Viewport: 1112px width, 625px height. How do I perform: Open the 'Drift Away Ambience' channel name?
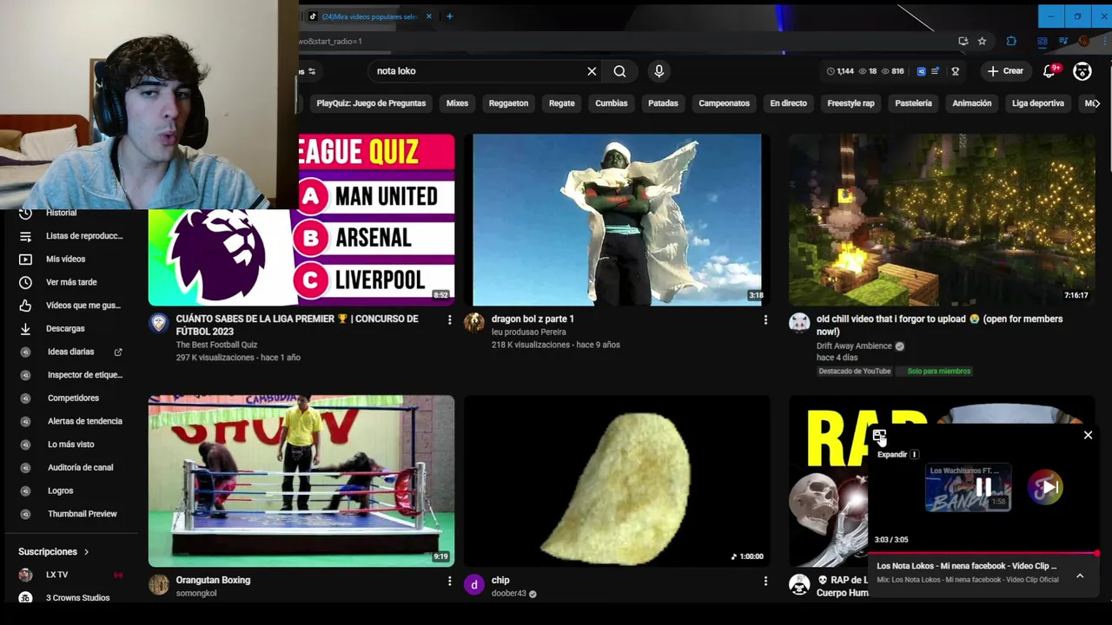pyautogui.click(x=854, y=345)
